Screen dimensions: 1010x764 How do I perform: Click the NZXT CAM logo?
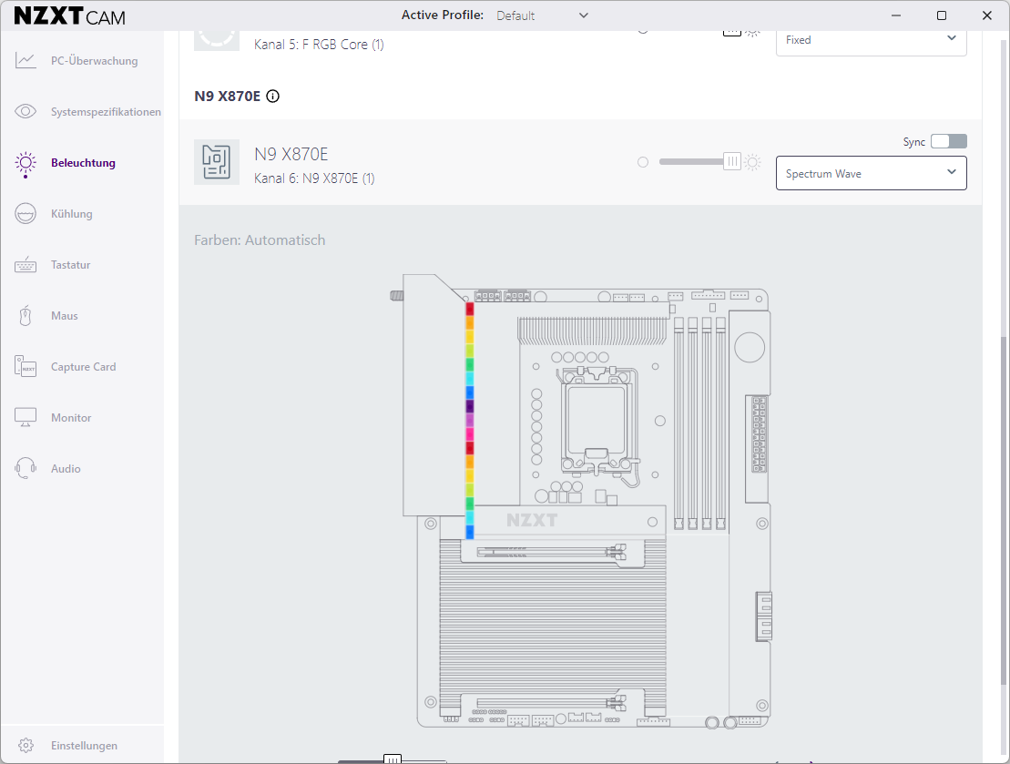70,16
